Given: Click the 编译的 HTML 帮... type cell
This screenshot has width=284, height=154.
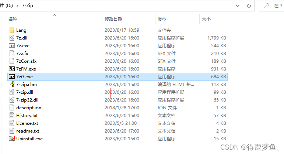Looking at the screenshot, I should (176, 85).
